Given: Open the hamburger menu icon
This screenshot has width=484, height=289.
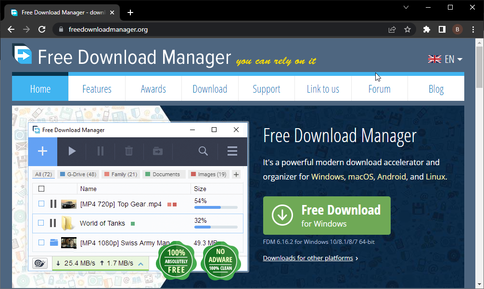Looking at the screenshot, I should [x=232, y=151].
